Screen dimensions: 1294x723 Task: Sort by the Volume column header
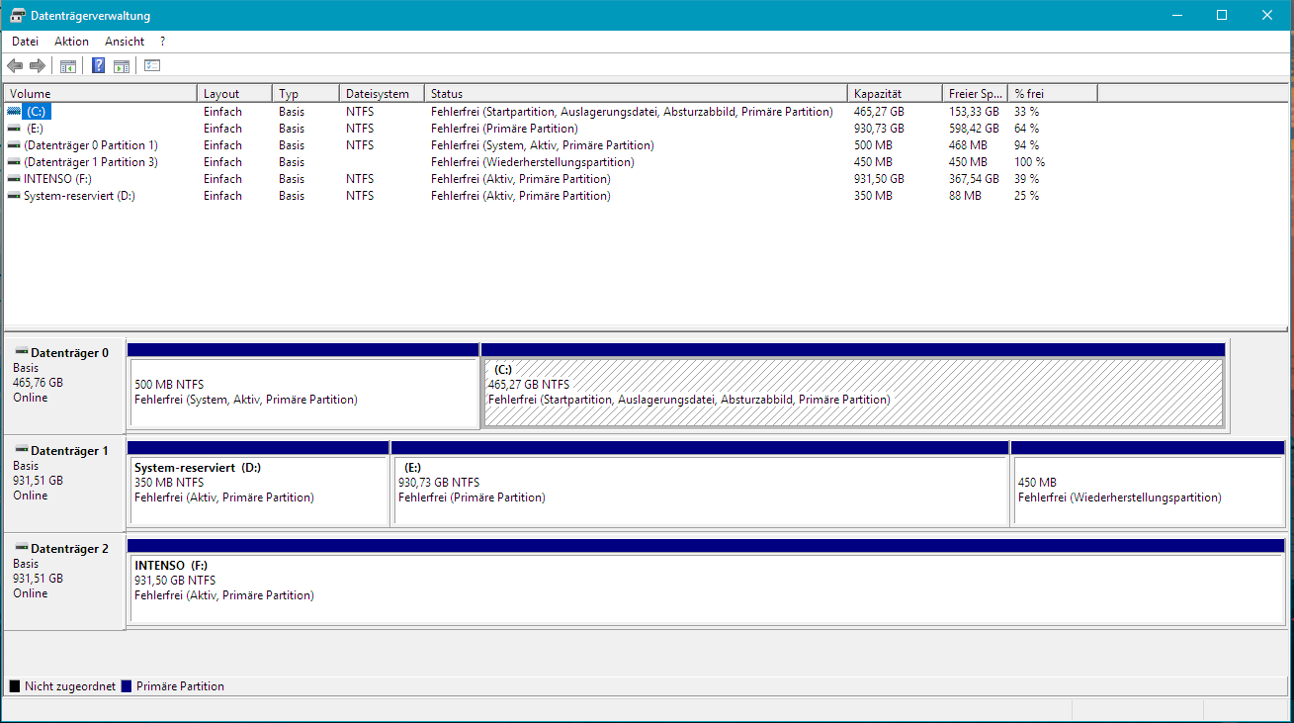(100, 94)
